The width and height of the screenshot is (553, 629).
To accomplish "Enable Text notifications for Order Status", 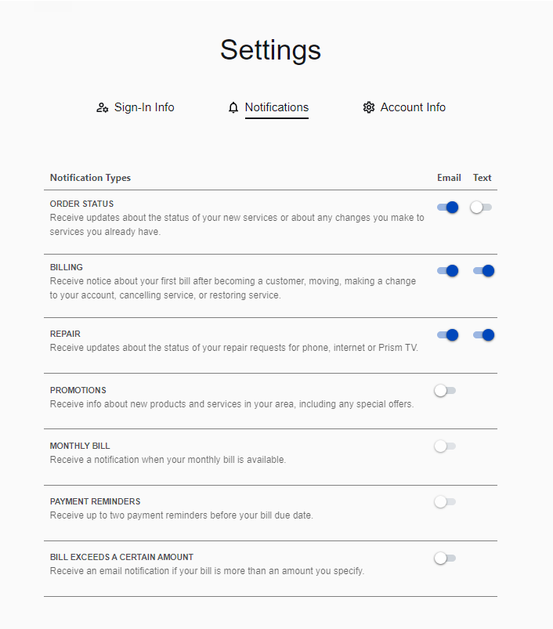I will (481, 208).
